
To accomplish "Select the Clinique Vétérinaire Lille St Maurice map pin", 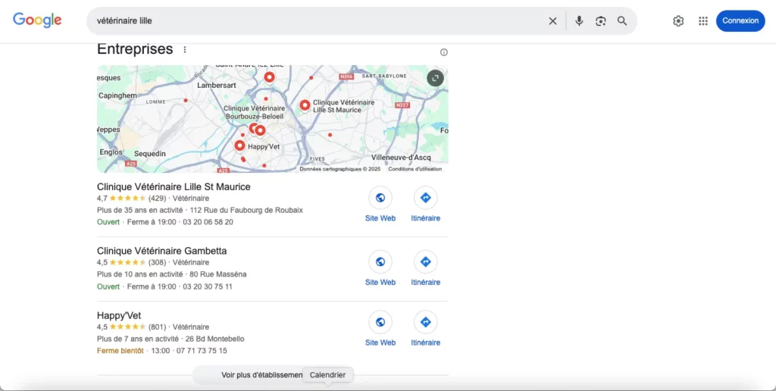I will tap(305, 105).
